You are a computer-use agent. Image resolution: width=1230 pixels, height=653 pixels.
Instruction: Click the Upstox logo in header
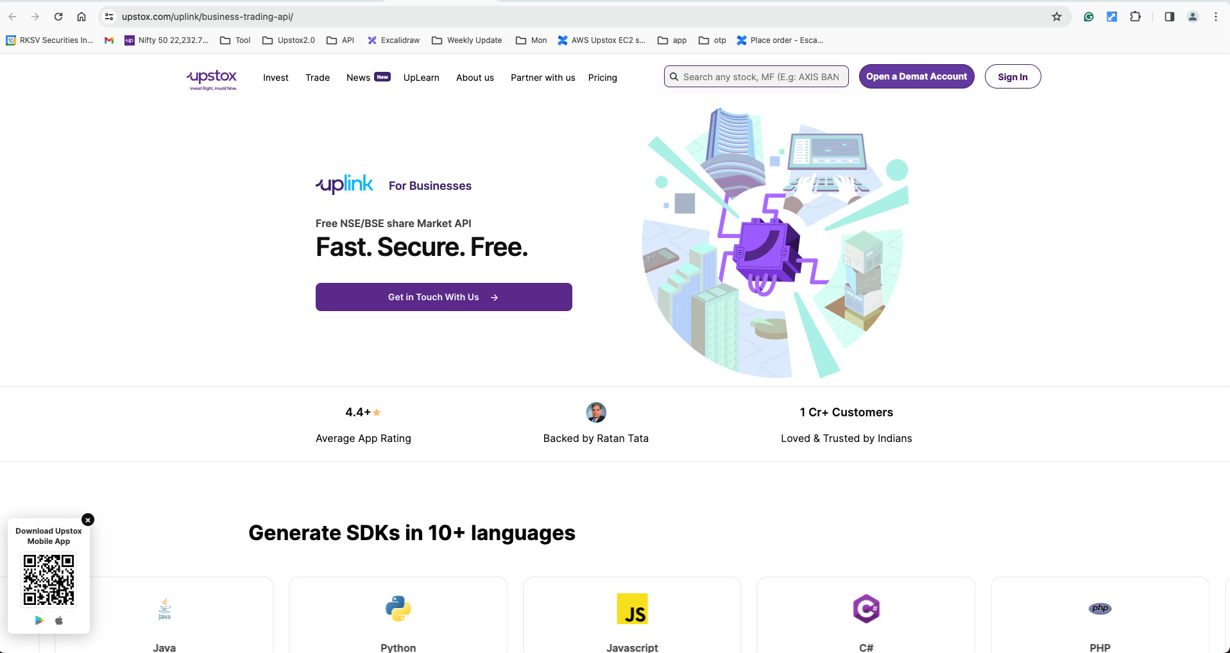pyautogui.click(x=212, y=79)
